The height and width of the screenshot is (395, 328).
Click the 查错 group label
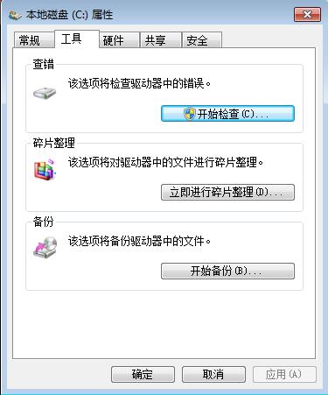44,64
